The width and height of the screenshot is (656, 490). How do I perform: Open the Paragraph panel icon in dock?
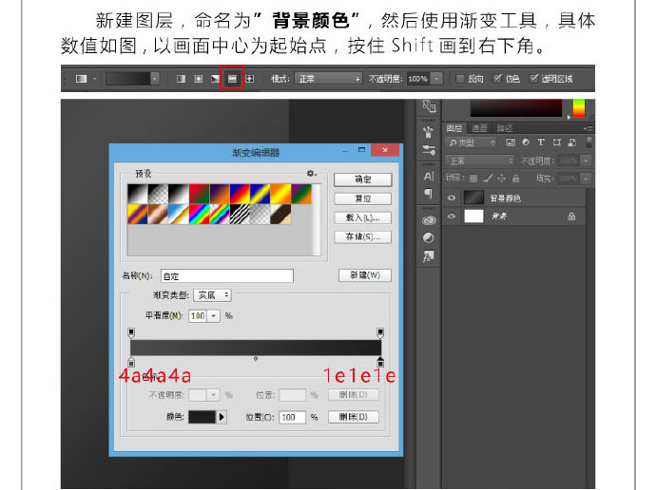coord(428,194)
